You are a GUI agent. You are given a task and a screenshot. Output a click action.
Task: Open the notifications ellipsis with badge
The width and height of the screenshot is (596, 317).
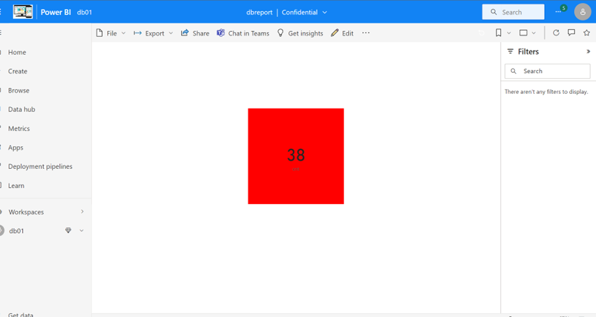pos(559,11)
